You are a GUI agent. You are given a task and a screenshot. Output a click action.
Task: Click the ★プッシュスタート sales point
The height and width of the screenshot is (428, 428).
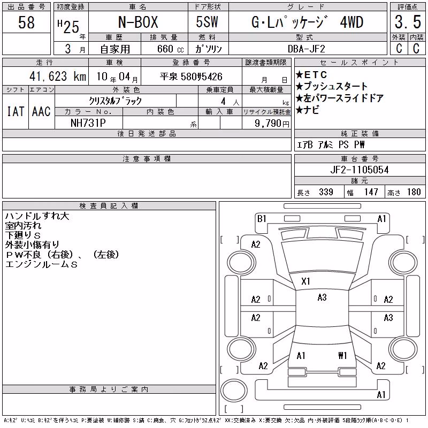(x=332, y=86)
